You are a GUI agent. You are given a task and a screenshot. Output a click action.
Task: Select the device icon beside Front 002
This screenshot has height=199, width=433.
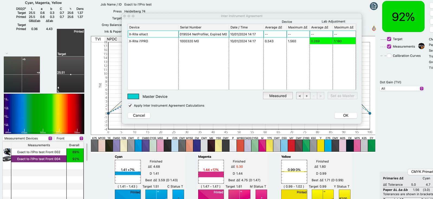click(7, 152)
